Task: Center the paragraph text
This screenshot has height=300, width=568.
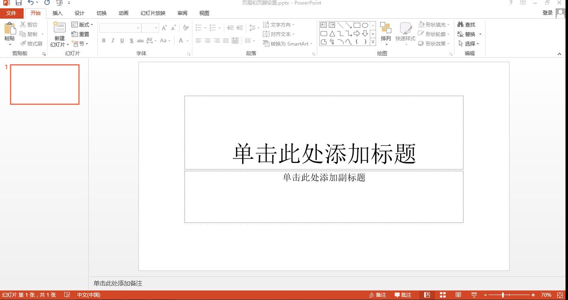Action: click(208, 41)
